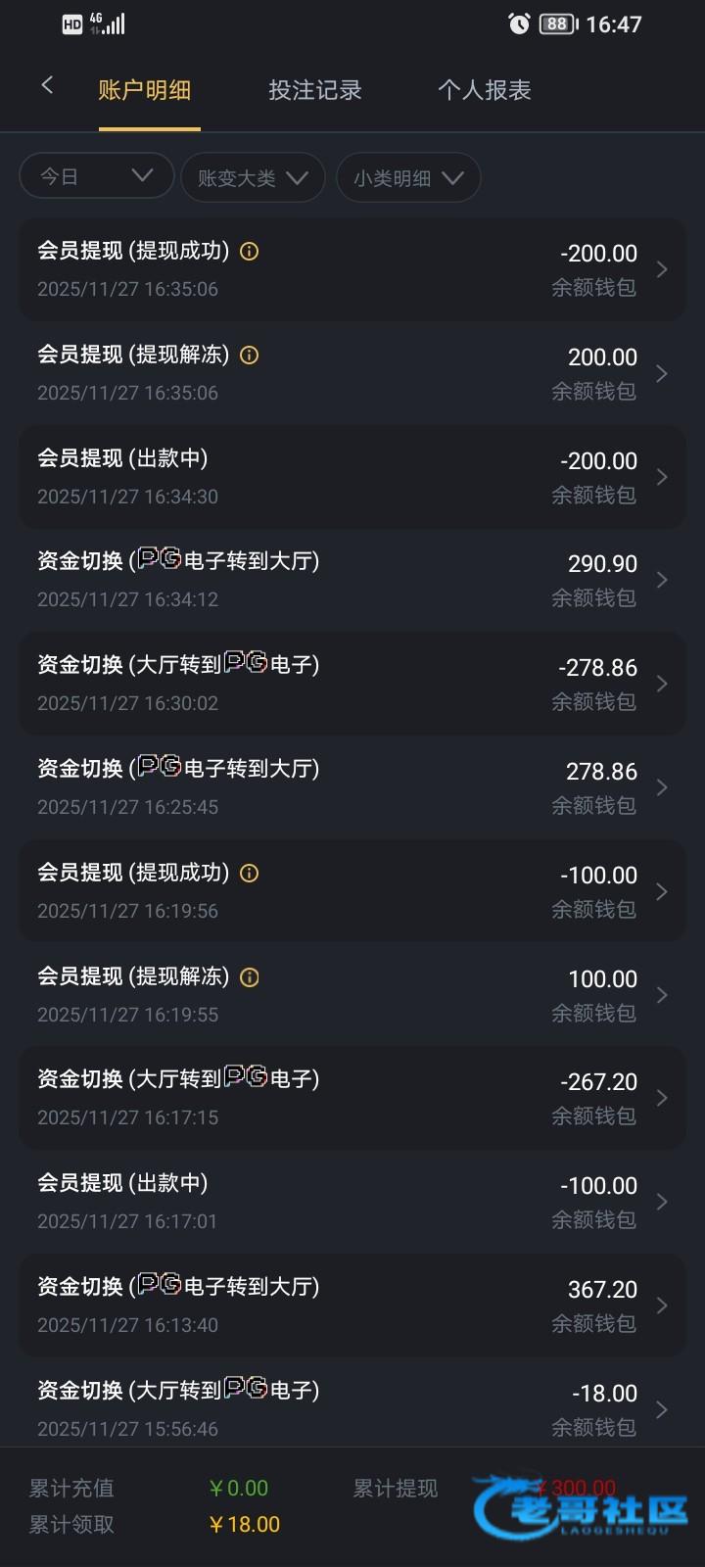Screen dimensions: 705x1567
Task: Open chevron for -278.86 transfer entry
Action: click(662, 684)
